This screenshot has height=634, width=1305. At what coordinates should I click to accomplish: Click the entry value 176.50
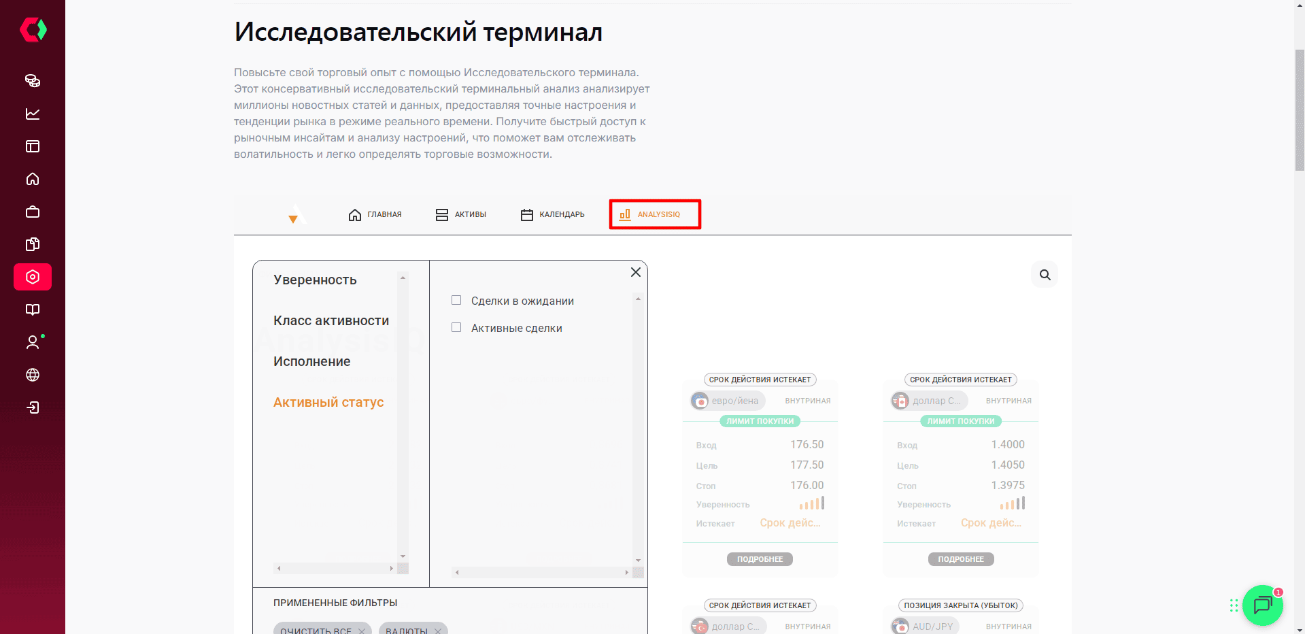(807, 444)
